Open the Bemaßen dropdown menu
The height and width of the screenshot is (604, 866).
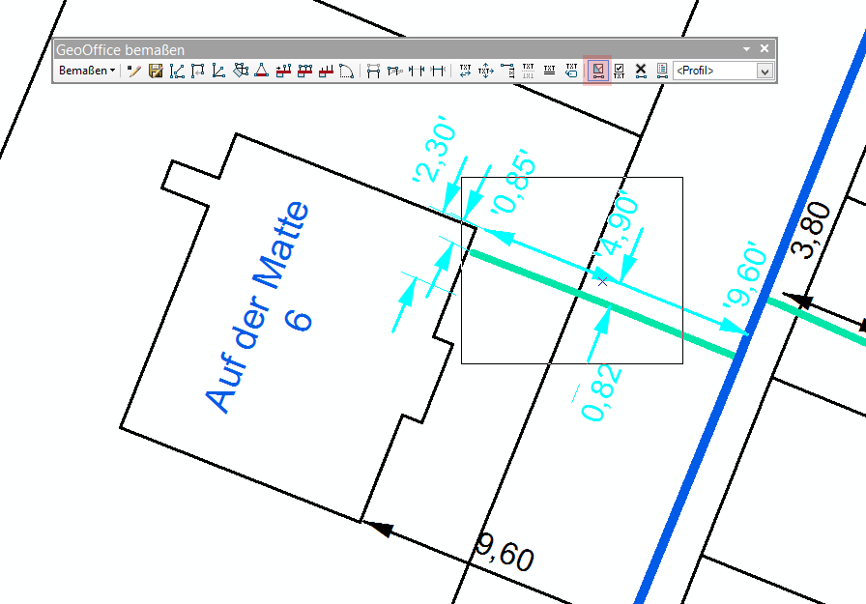87,71
